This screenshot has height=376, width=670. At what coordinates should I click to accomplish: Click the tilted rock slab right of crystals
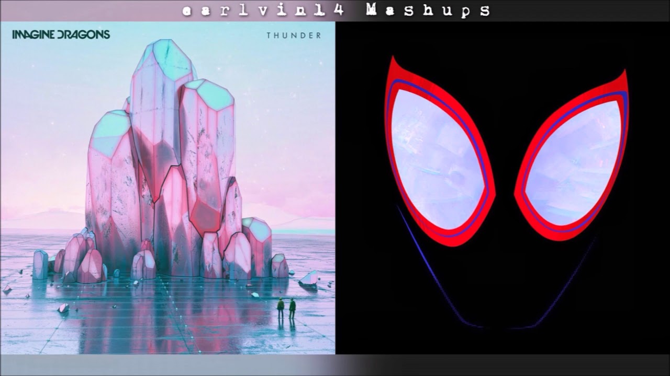click(x=308, y=279)
